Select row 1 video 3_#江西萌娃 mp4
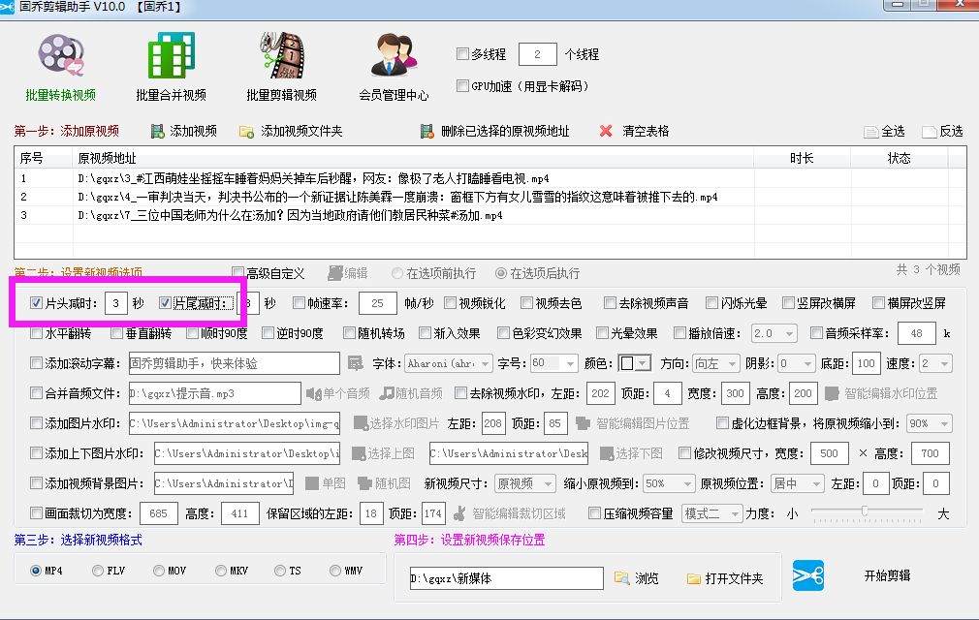The image size is (979, 620). click(489, 178)
